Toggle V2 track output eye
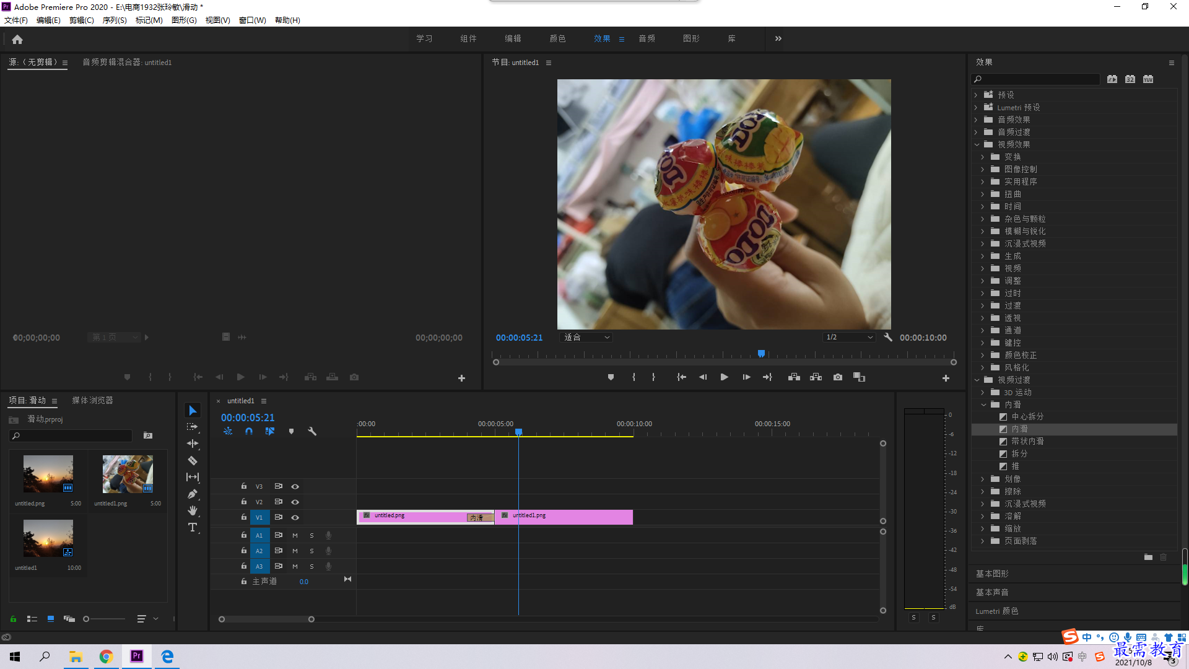The height and width of the screenshot is (669, 1189). tap(295, 502)
